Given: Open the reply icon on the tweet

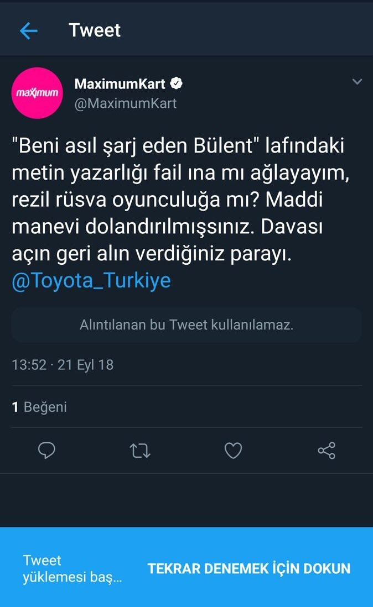Looking at the screenshot, I should coord(46,451).
